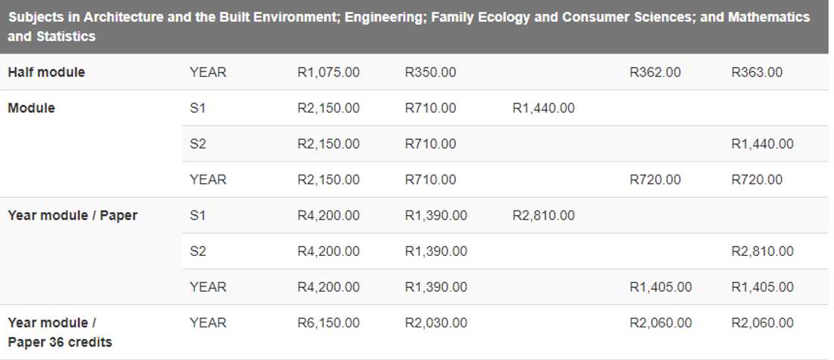Click R1,440.00 in the Module S1 row
The image size is (834, 360).
click(544, 108)
